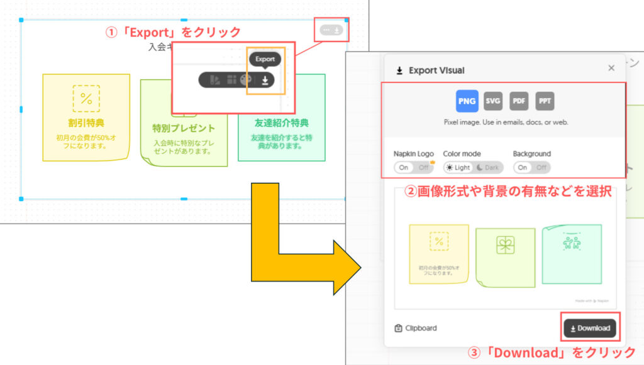Open the color palette icon in the dark toolbar

tap(246, 80)
